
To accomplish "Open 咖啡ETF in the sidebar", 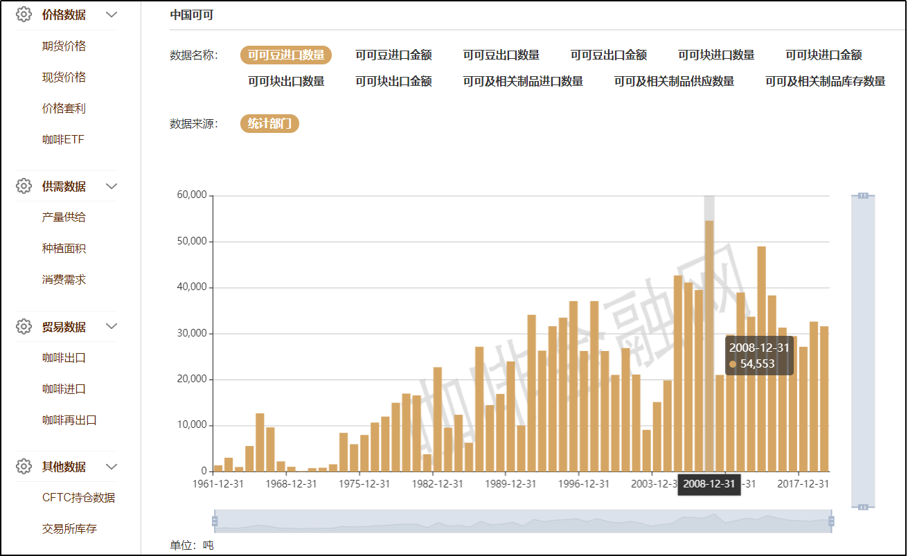I will pos(63,140).
